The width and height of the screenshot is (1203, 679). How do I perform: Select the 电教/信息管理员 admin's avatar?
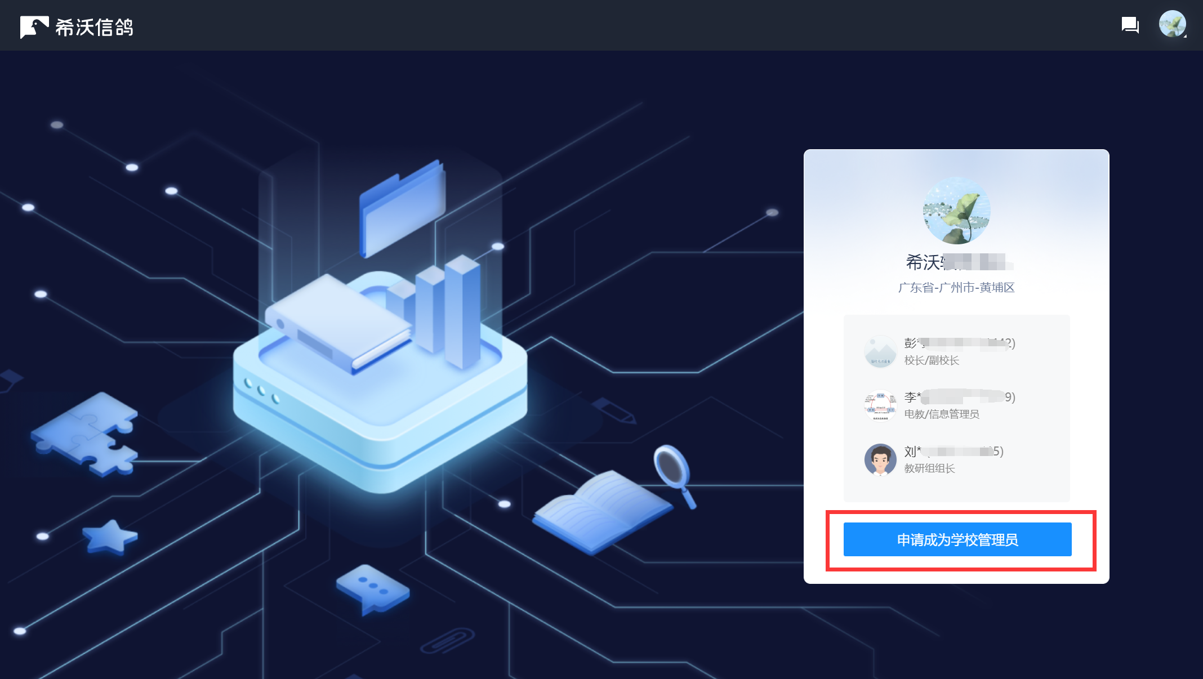(x=880, y=405)
